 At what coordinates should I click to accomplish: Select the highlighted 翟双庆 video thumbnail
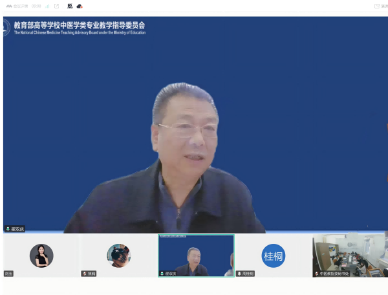point(196,256)
